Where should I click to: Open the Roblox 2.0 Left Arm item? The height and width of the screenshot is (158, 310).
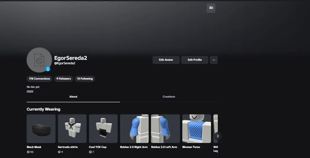pyautogui.click(x=165, y=129)
